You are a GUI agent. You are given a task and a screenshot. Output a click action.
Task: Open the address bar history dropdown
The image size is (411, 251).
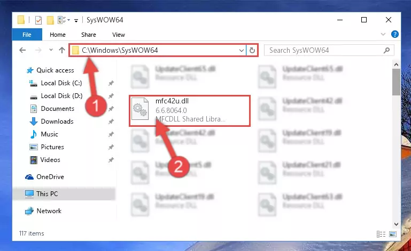point(242,51)
